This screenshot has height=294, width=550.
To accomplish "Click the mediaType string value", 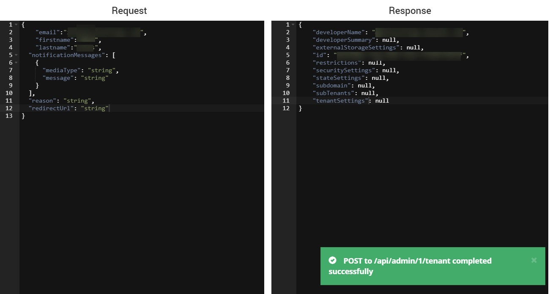I will 102,70.
